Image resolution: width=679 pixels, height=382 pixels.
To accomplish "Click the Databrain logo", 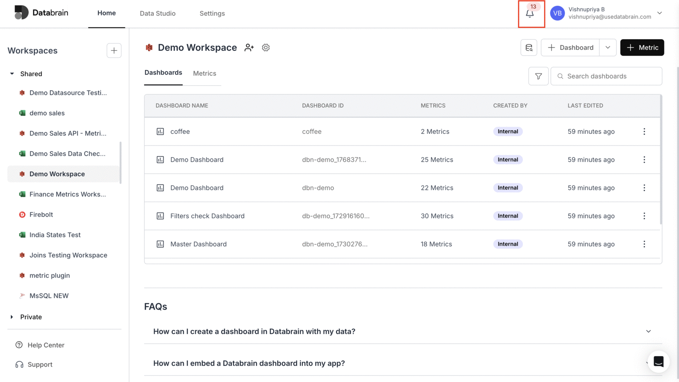I will pyautogui.click(x=41, y=13).
